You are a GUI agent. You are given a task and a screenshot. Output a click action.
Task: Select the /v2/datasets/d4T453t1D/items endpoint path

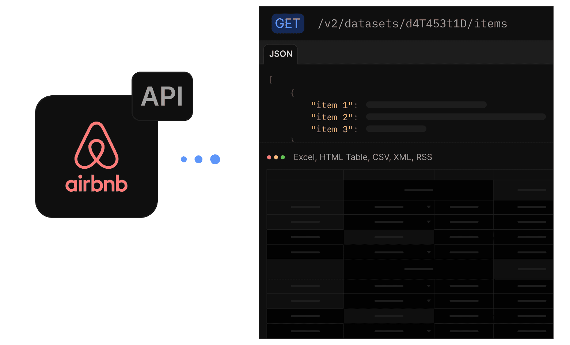click(x=413, y=24)
